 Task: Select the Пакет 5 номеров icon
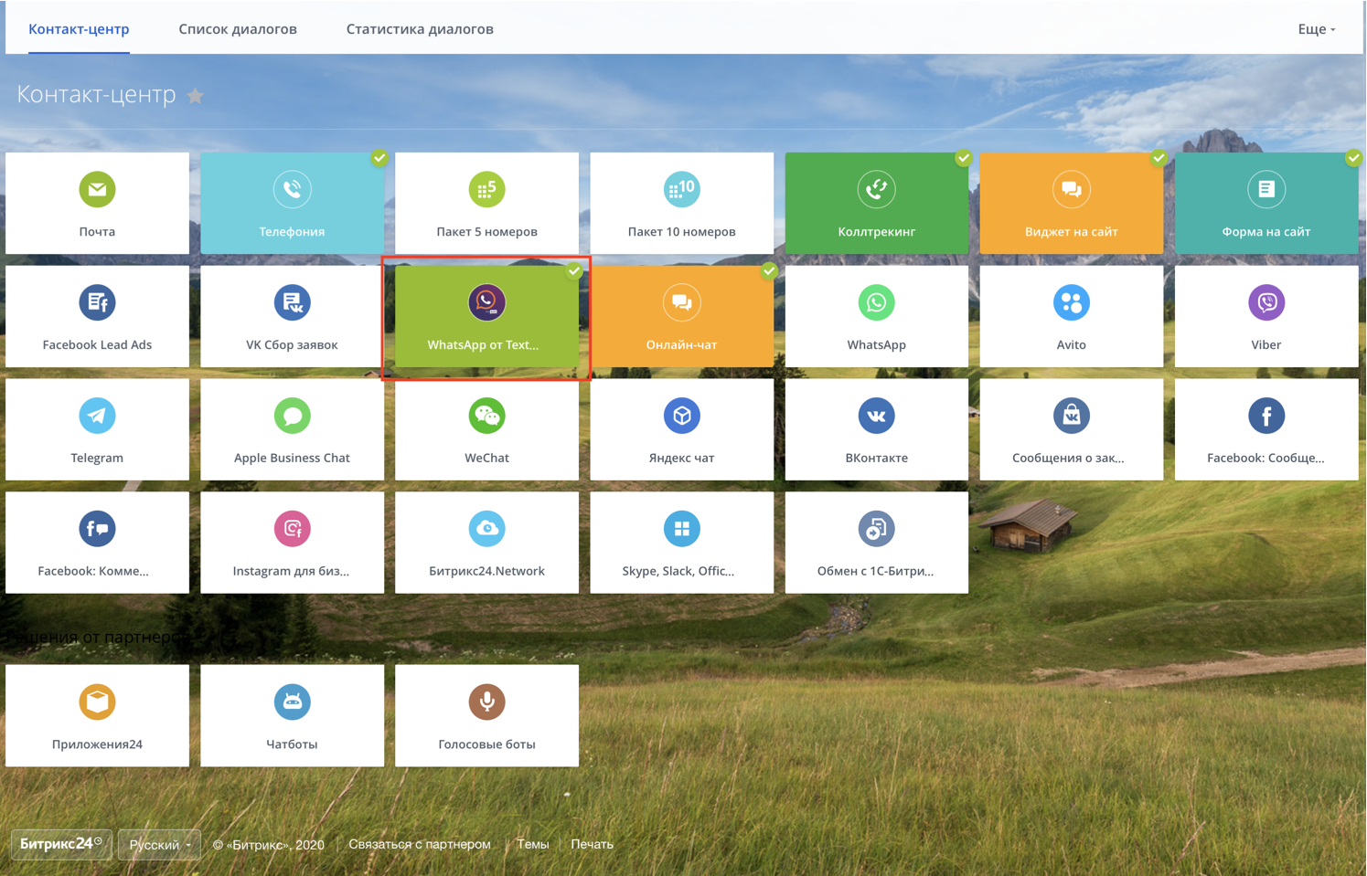[486, 189]
